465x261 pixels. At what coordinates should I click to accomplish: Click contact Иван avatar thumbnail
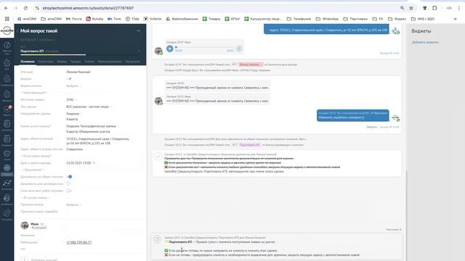(25, 225)
